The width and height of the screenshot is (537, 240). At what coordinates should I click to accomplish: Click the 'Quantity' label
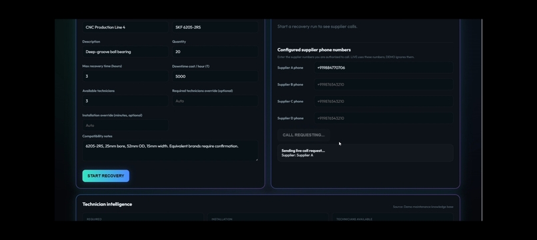pyautogui.click(x=179, y=42)
